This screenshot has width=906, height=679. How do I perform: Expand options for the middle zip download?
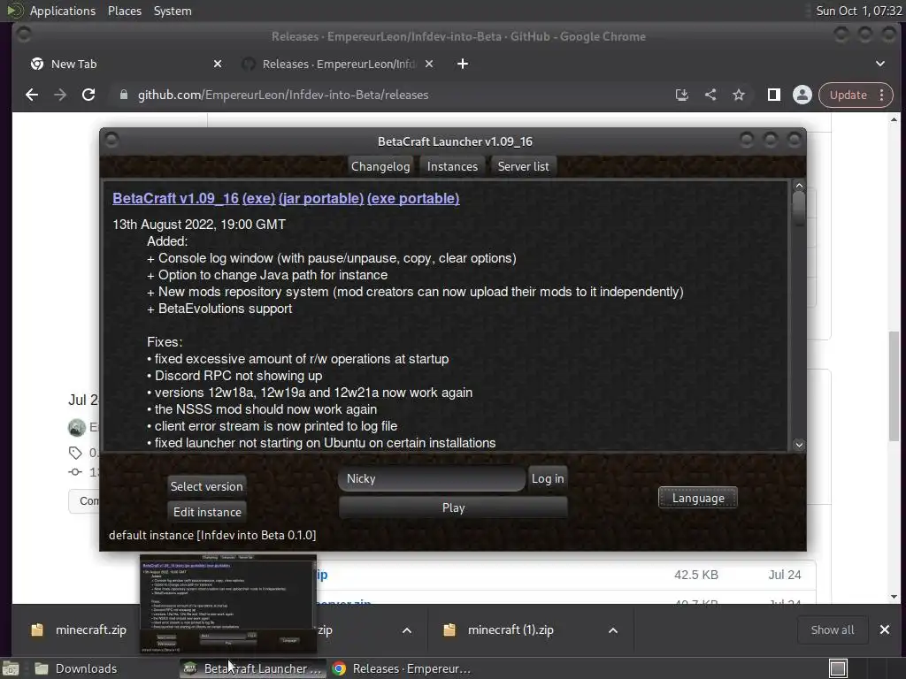(407, 629)
